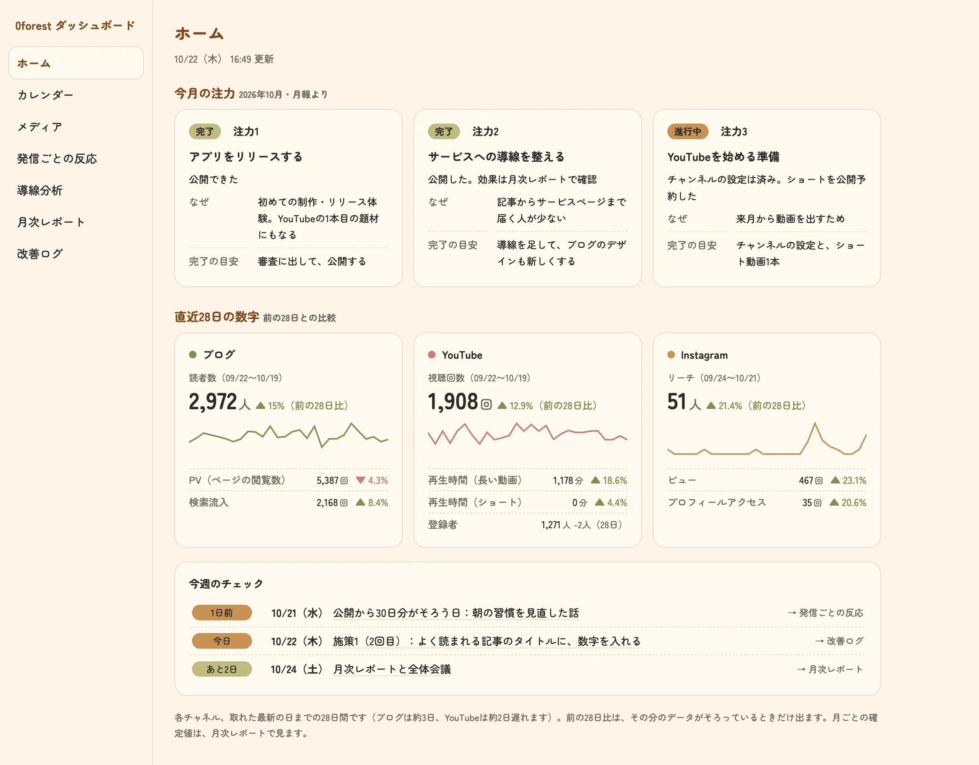
Task: Click the 検索流入 row label
Action: tap(209, 502)
